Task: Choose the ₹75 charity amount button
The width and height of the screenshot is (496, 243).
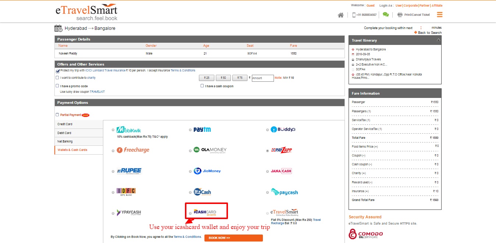Action: (x=240, y=78)
